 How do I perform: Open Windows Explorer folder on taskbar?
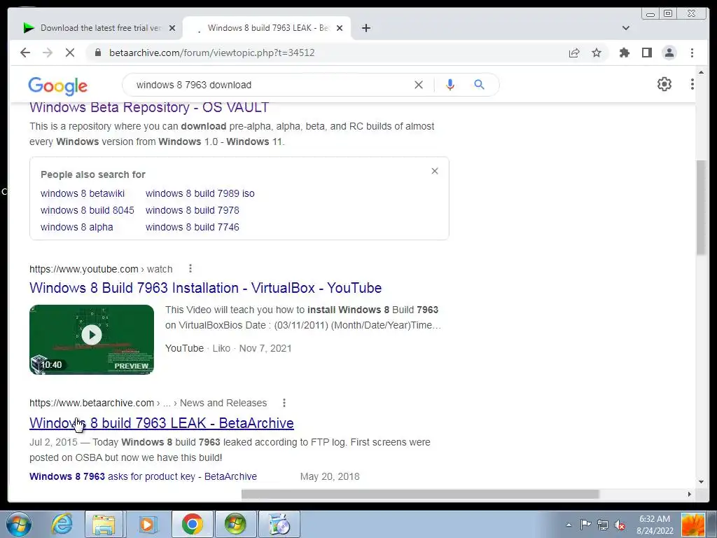[104, 524]
